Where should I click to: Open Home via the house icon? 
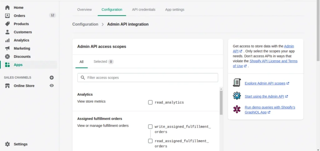(x=7, y=8)
